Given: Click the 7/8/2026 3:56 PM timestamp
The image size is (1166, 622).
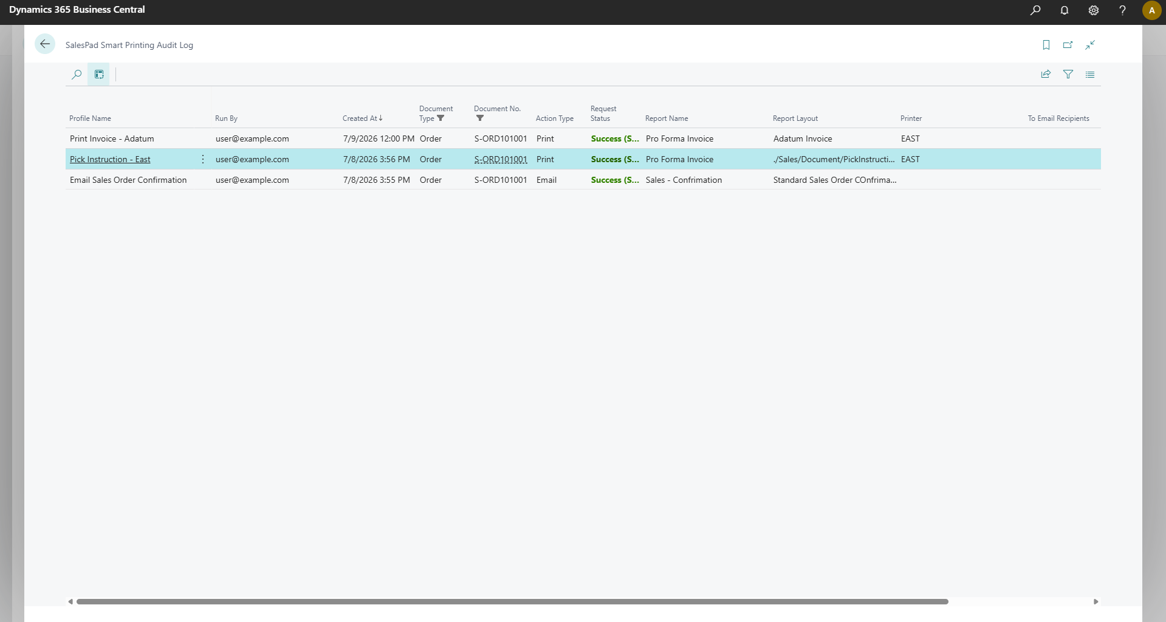Looking at the screenshot, I should click(x=377, y=159).
